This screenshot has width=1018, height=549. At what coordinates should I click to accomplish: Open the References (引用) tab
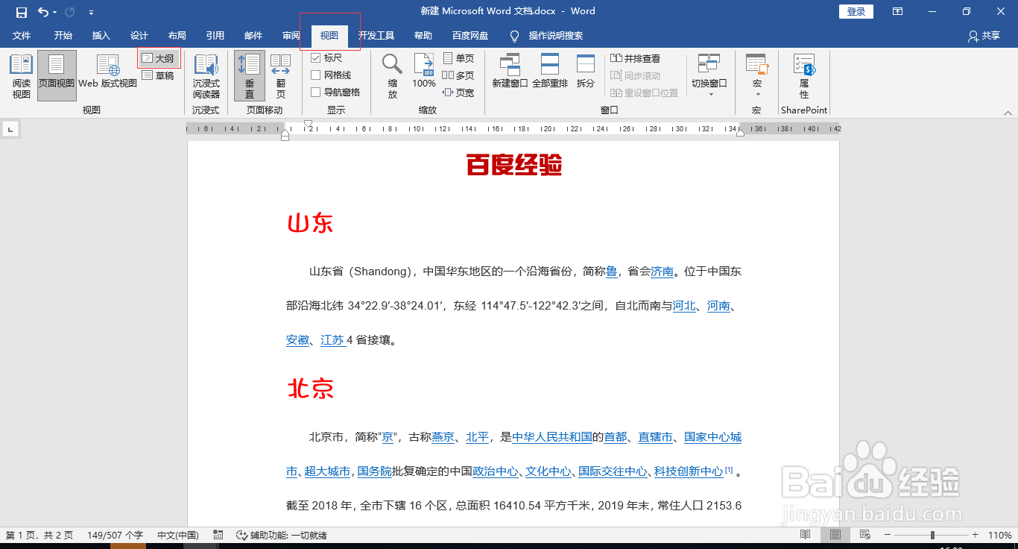click(215, 36)
